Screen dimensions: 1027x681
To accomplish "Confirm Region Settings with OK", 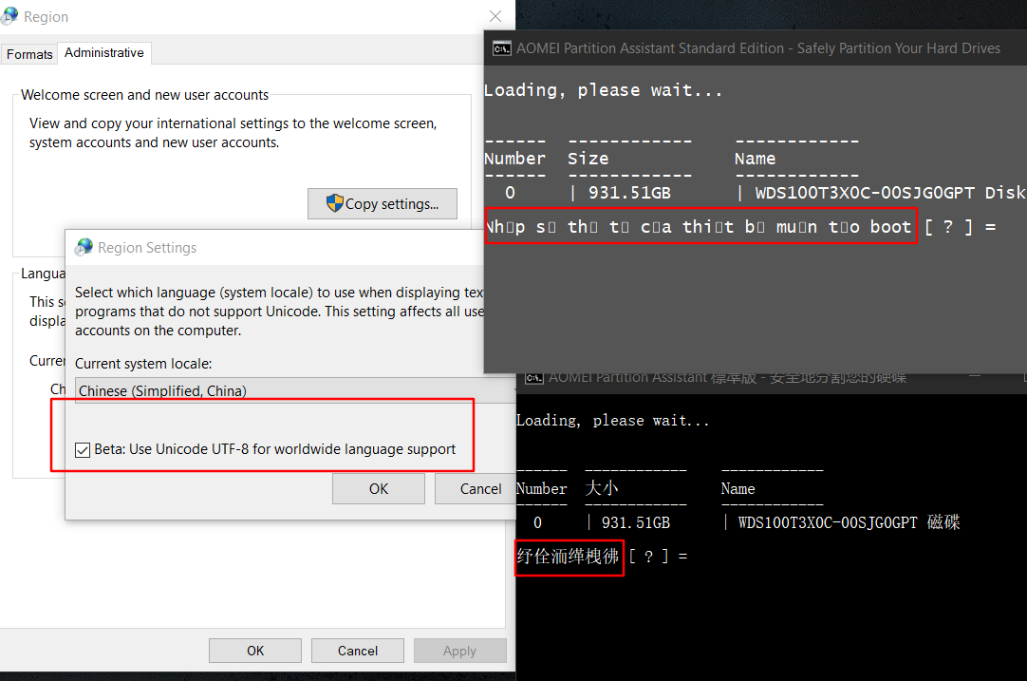I will point(378,488).
